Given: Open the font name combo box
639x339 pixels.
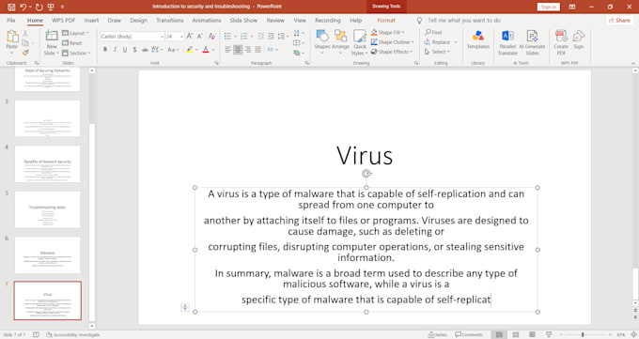Looking at the screenshot, I should click(x=132, y=37).
